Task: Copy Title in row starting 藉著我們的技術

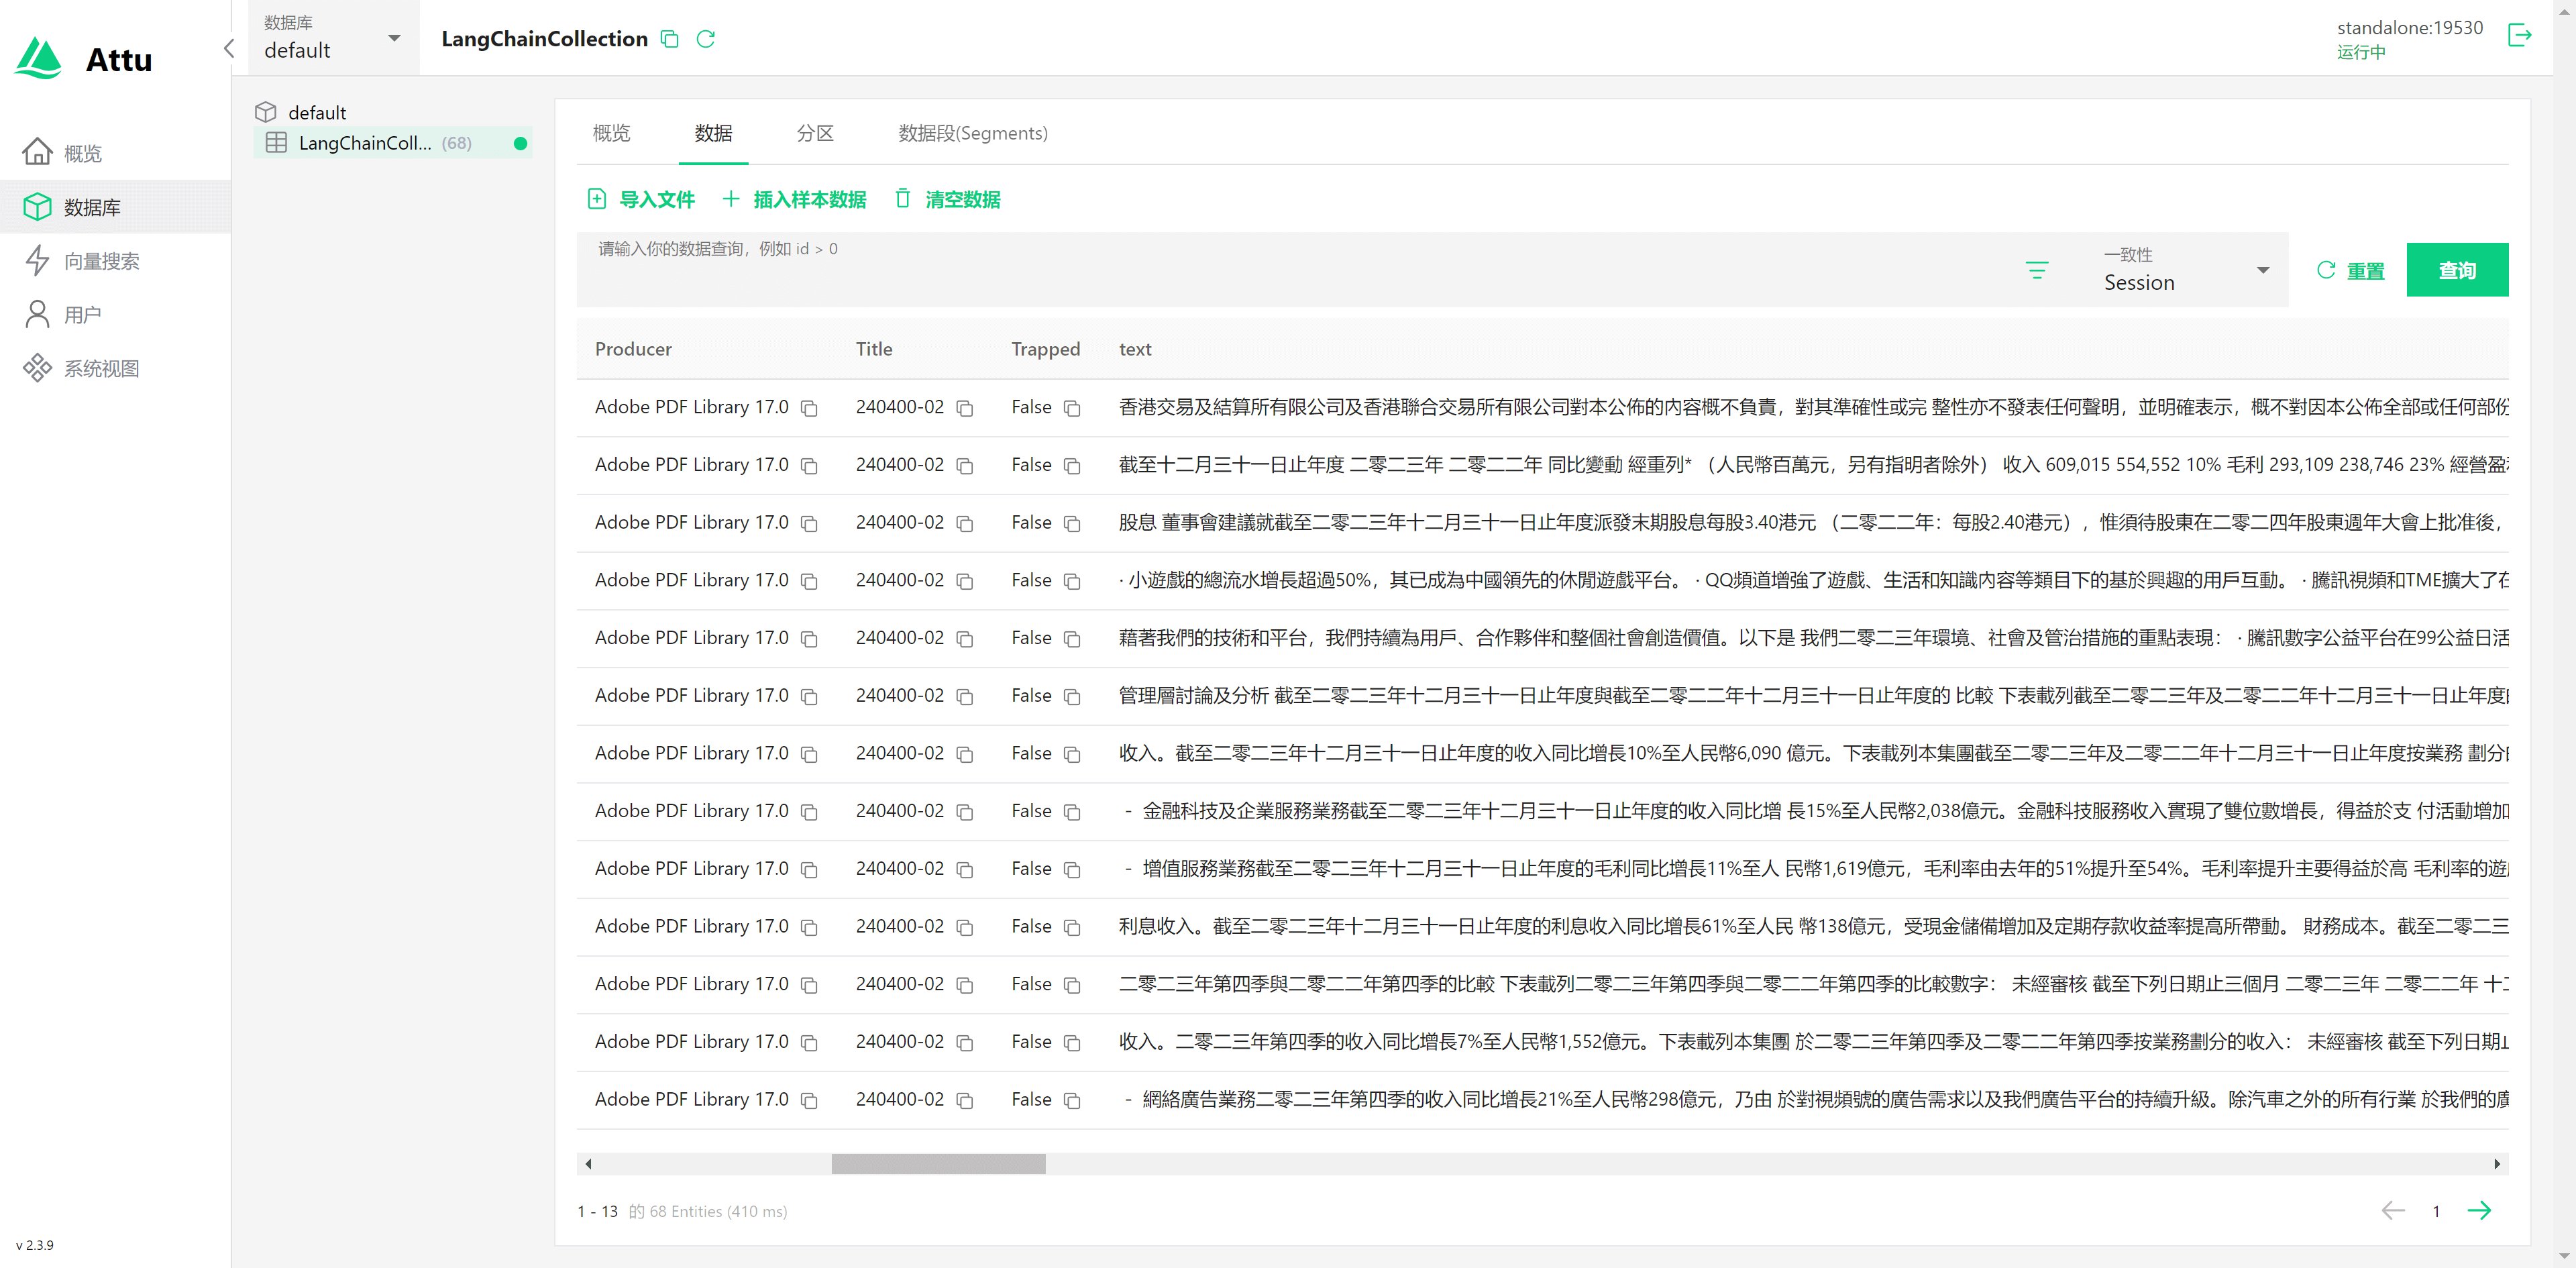Action: tap(964, 639)
